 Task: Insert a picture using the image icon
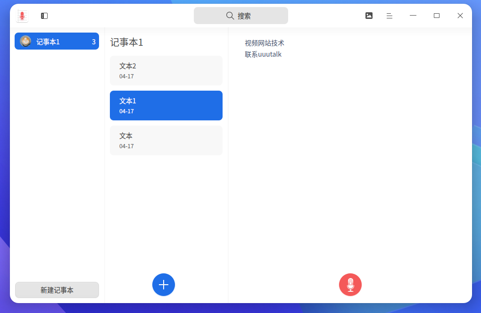tap(369, 16)
